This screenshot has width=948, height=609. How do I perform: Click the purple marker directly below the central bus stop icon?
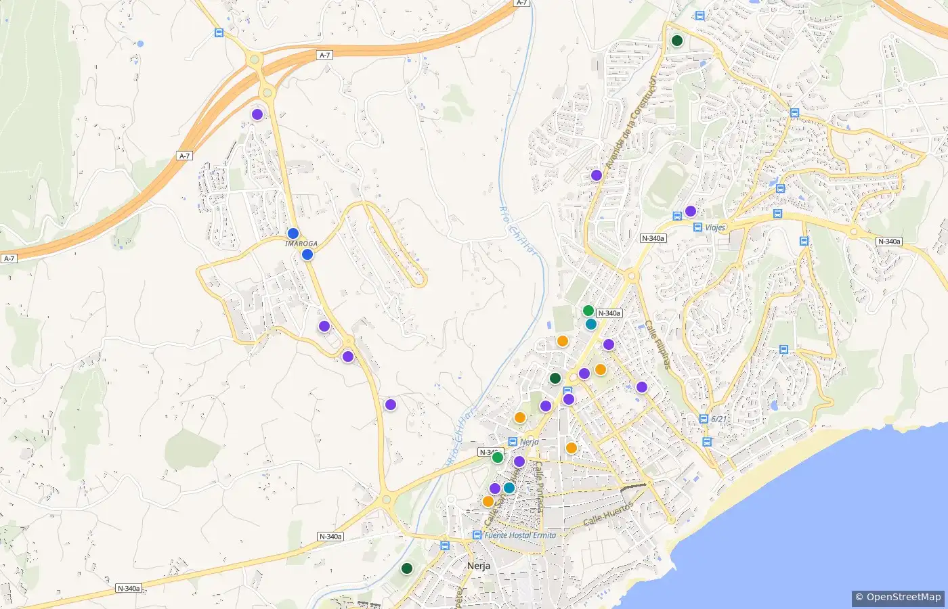click(x=569, y=399)
